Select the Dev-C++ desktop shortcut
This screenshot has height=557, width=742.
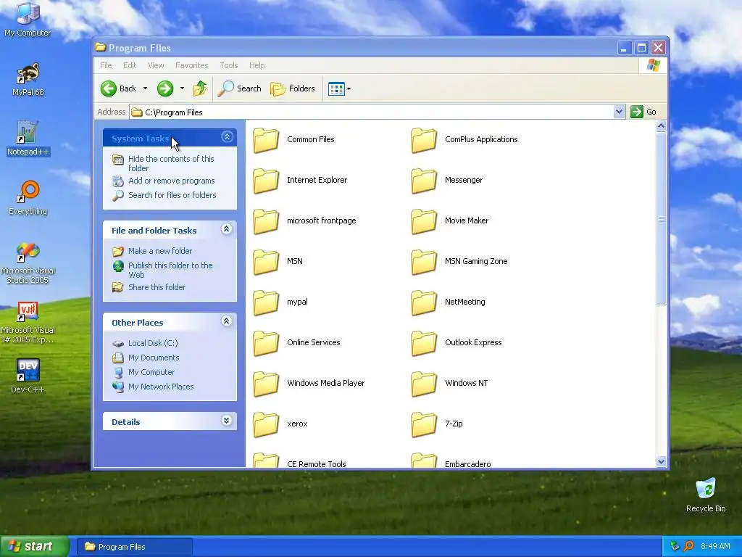coord(28,376)
